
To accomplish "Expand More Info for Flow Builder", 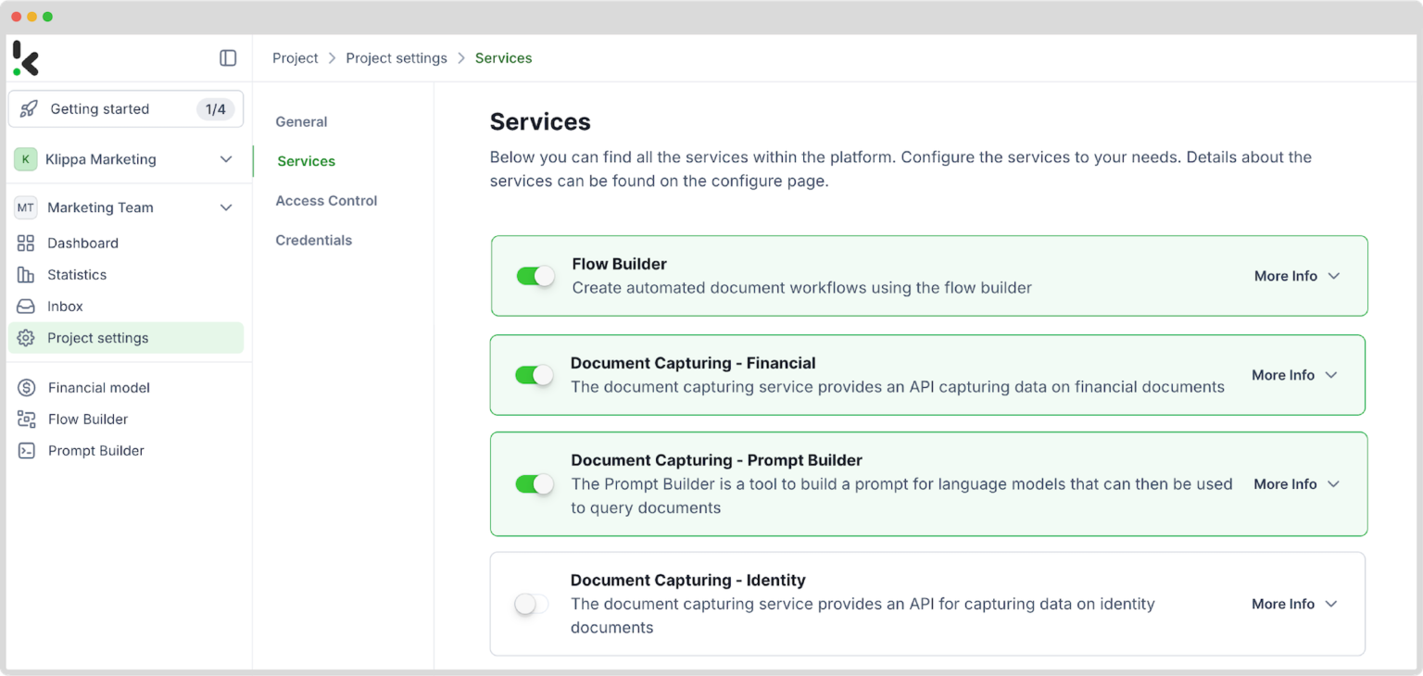I will point(1296,276).
